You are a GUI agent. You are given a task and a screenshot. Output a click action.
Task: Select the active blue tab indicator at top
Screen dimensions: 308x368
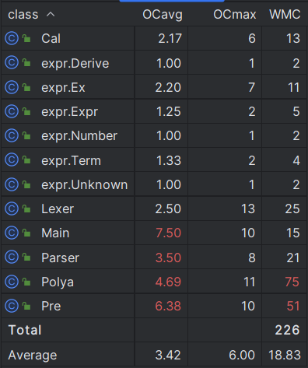(172, 1)
